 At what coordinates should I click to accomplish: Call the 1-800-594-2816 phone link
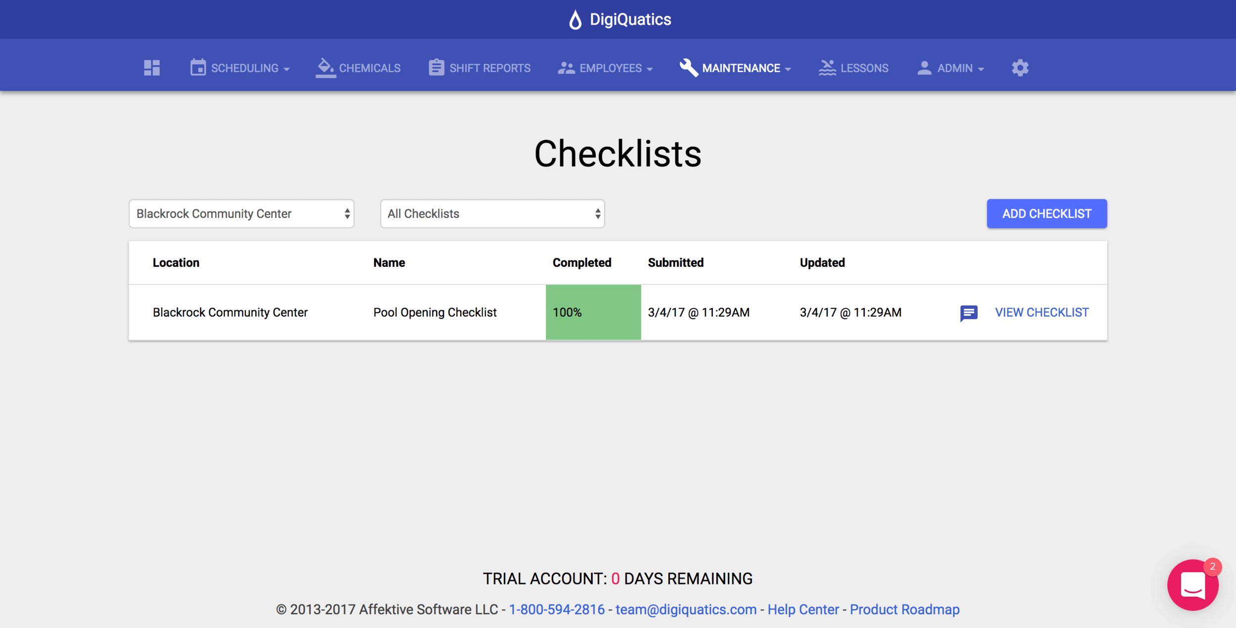coord(557,609)
